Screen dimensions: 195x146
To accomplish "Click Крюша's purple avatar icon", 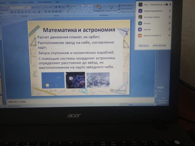I will click(x=140, y=23).
